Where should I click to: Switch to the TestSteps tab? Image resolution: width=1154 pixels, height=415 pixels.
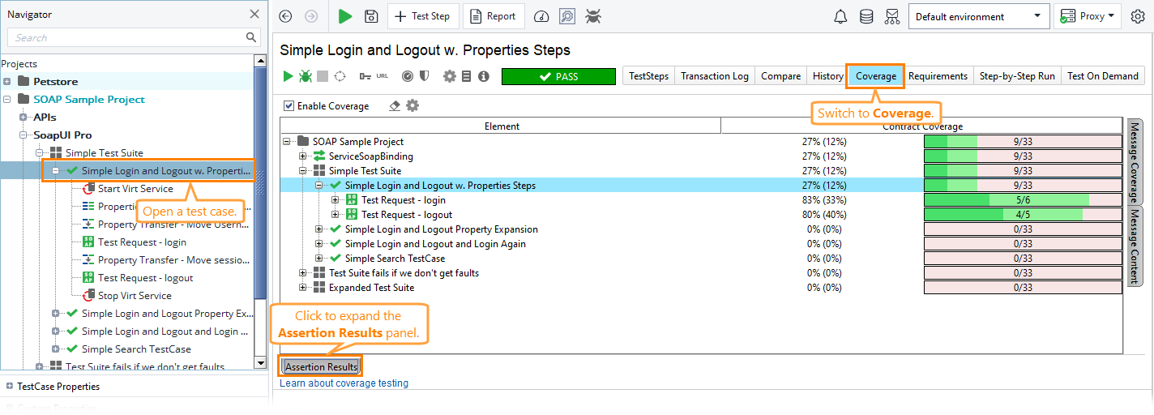(648, 76)
